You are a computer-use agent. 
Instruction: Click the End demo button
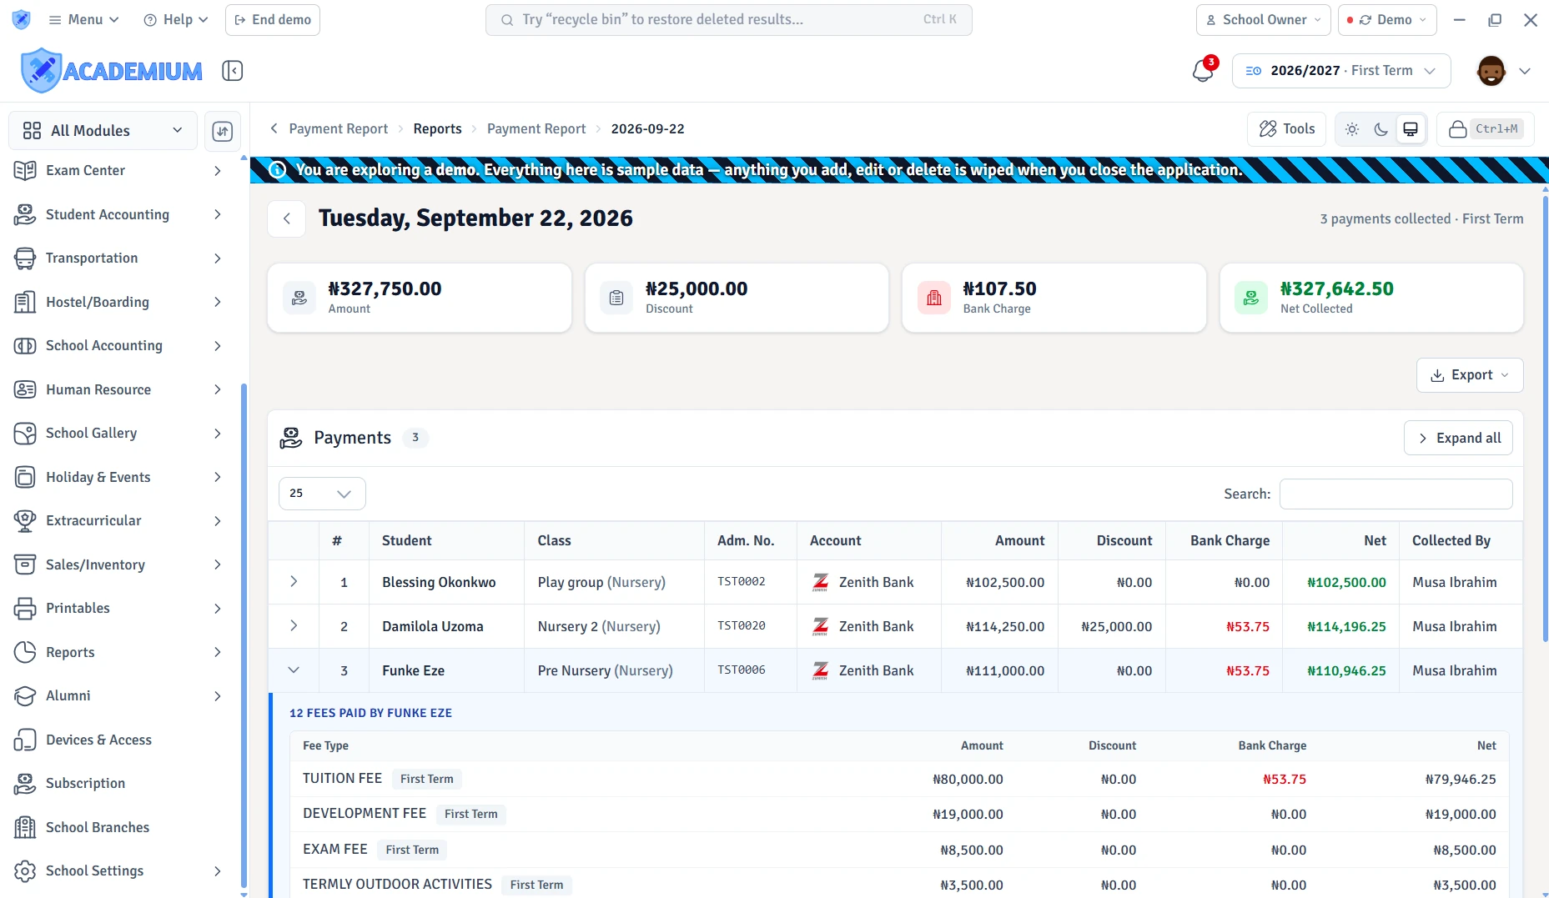click(x=273, y=20)
